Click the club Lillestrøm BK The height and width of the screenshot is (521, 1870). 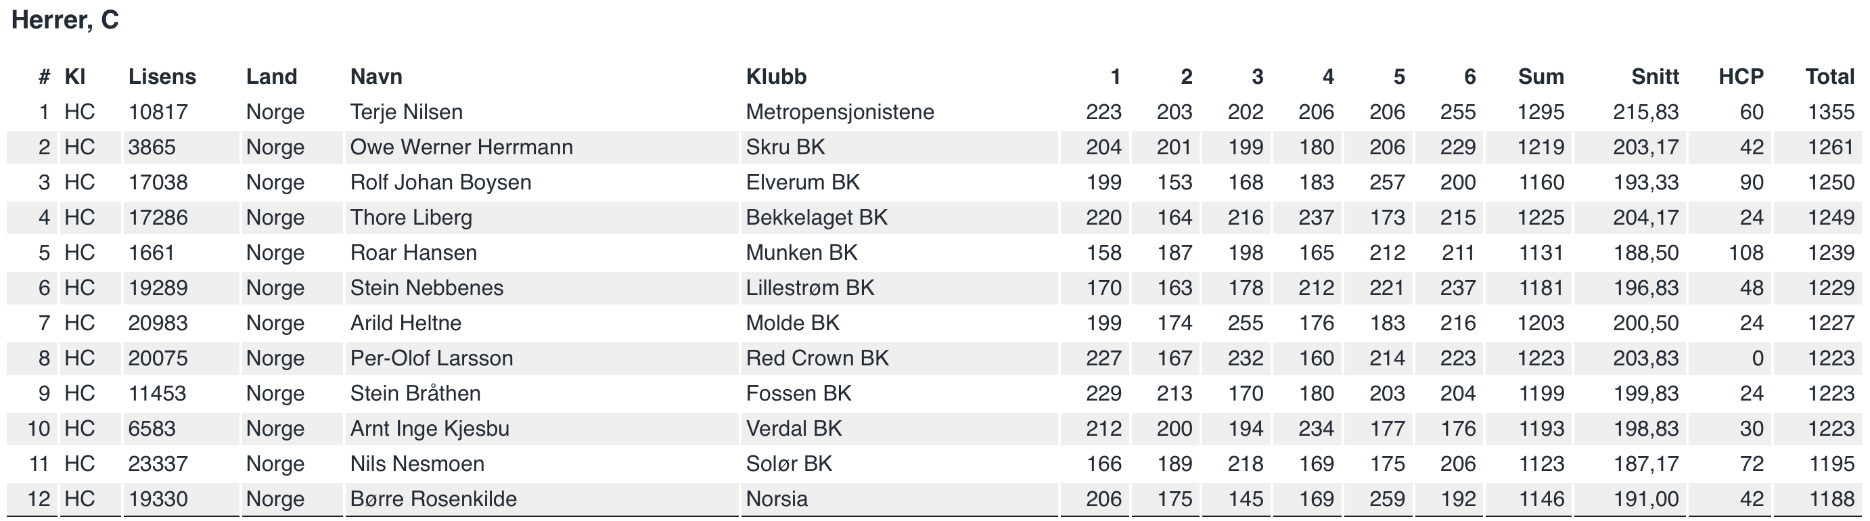point(810,288)
